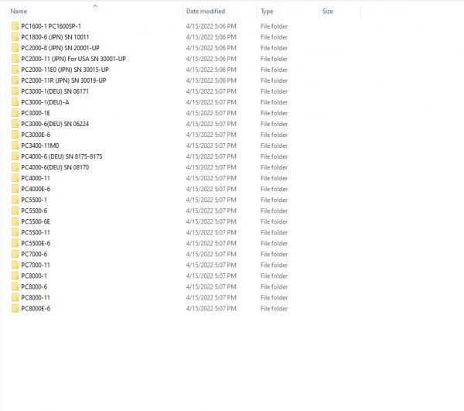Select the folder icon for PC2000-8 (JPN) SN 20001-UP
Screen dimensions: 464x411
coord(15,48)
